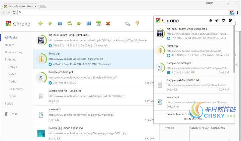Image resolution: width=241 pixels, height=141 pixels.
Task: Click the browser address bar
Action: pyautogui.click(x=123, y=12)
